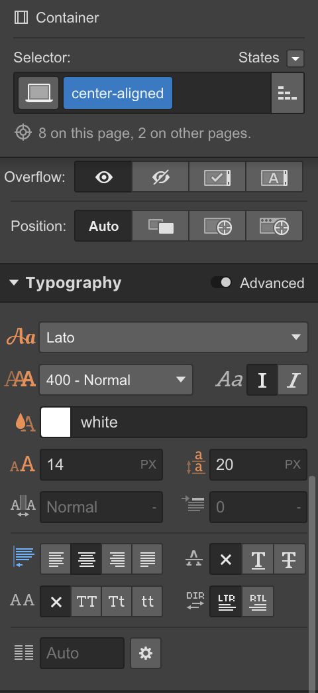Click the center text align button
318x693 pixels.
pos(86,560)
